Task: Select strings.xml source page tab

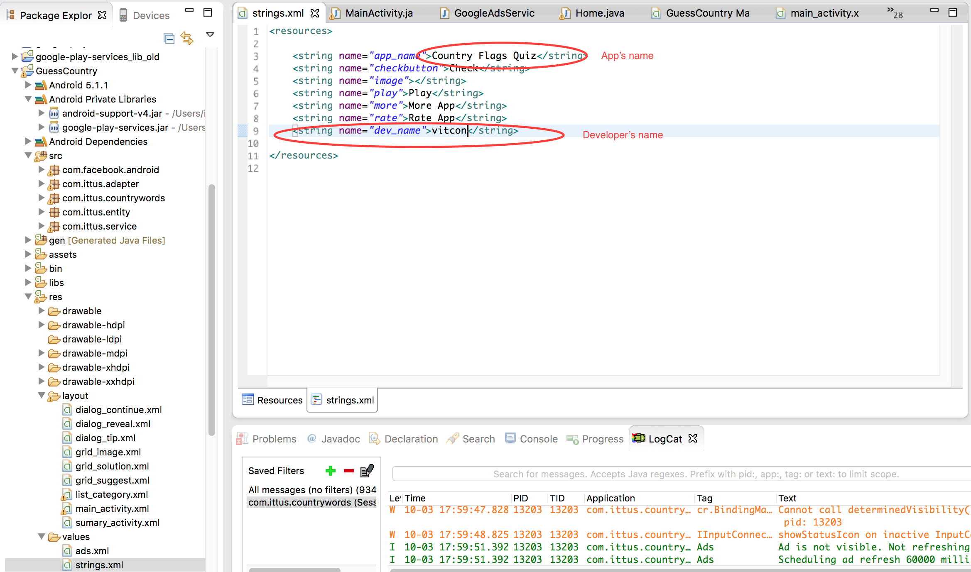Action: coord(343,400)
